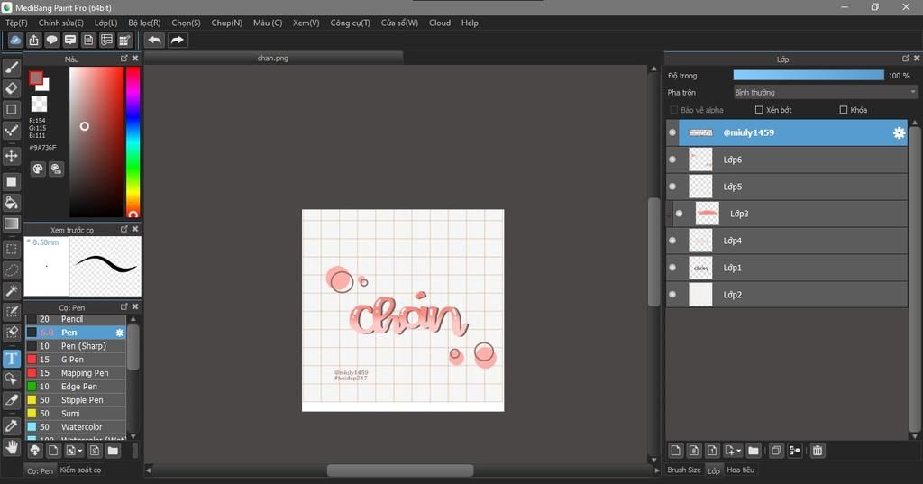Enable the Khóa lock checkbox
Viewport: 923px width, 484px height.
843,110
